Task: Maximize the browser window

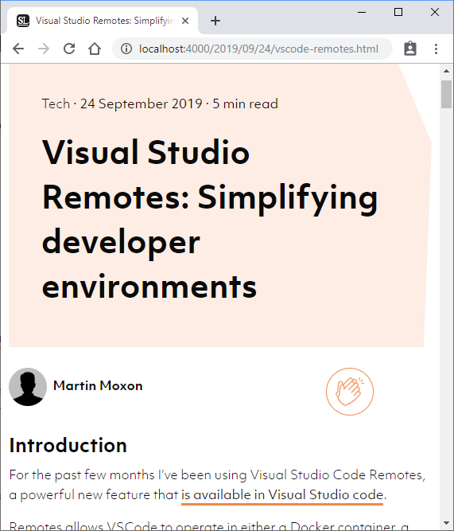Action: click(398, 12)
